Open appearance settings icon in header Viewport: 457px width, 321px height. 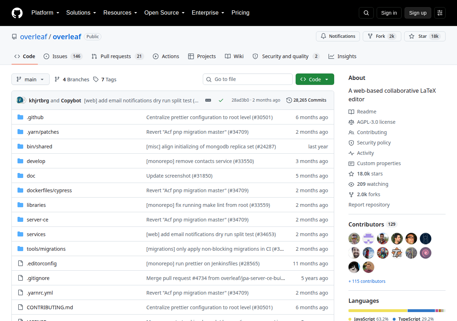(x=440, y=13)
